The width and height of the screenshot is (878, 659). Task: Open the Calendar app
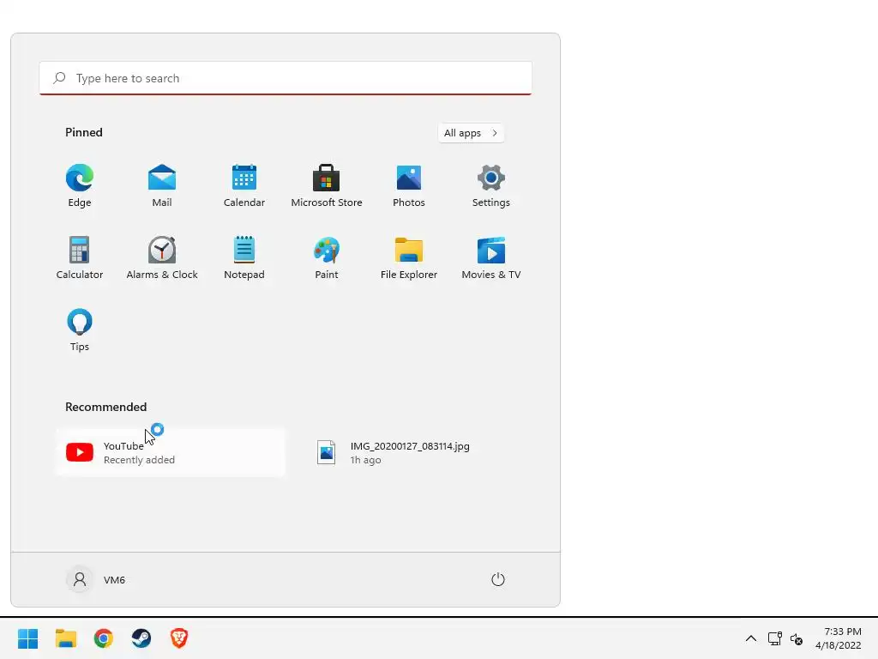click(244, 186)
